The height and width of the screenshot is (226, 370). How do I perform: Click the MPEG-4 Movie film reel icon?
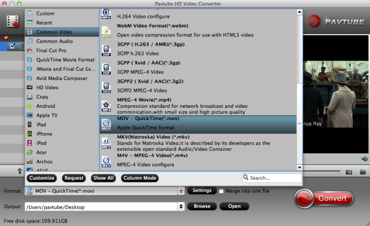pos(106,106)
